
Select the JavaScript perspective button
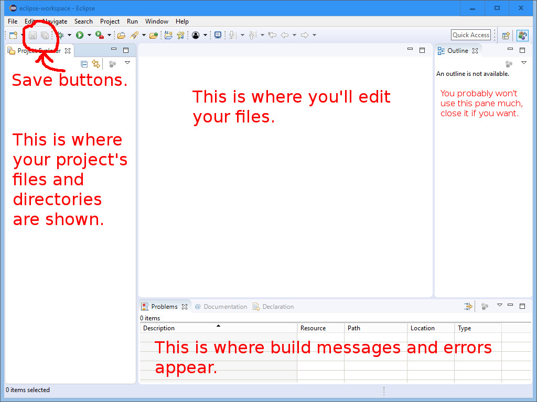(x=522, y=36)
